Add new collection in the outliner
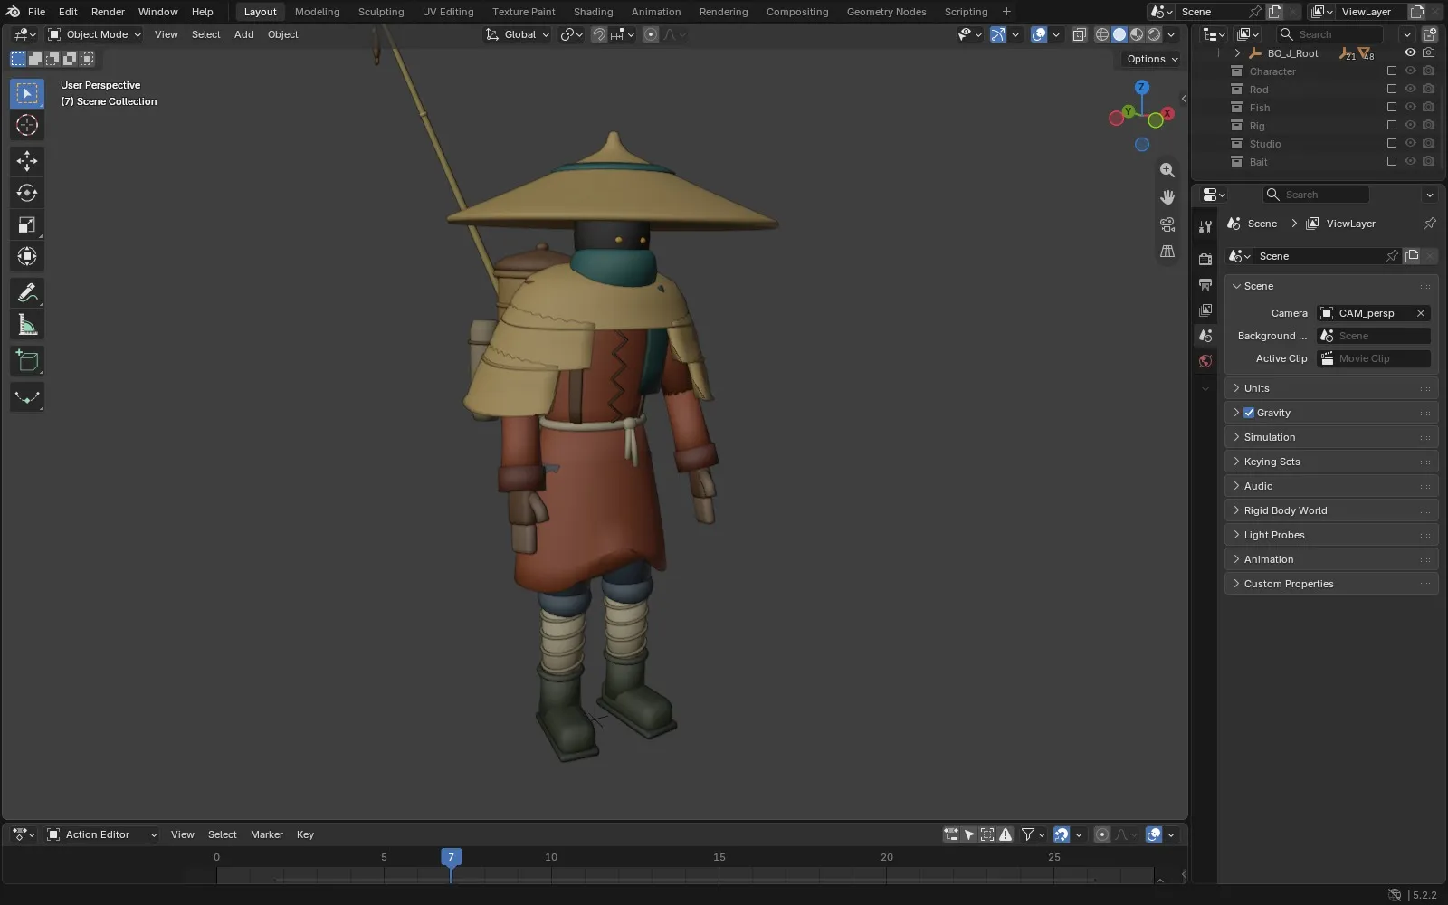The height and width of the screenshot is (905, 1448). click(1430, 34)
